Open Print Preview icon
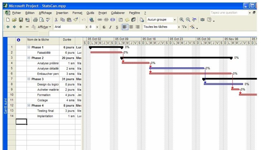This screenshot has height=150, width=265. (x=42, y=20)
